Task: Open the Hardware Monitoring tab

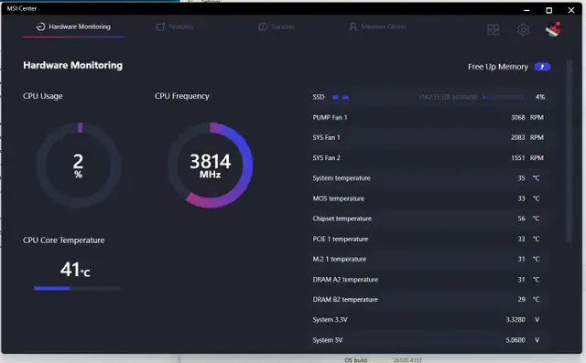Action: click(73, 27)
